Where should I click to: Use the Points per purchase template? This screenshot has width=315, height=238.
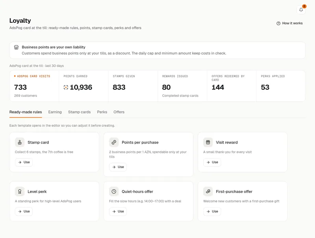click(x=118, y=167)
